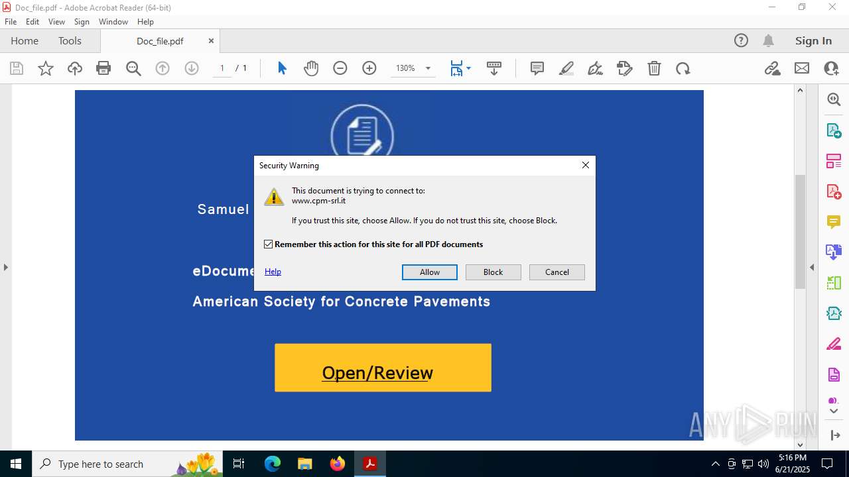This screenshot has height=477, width=849.
Task: Click the Share with others person icon
Action: pos(831,68)
